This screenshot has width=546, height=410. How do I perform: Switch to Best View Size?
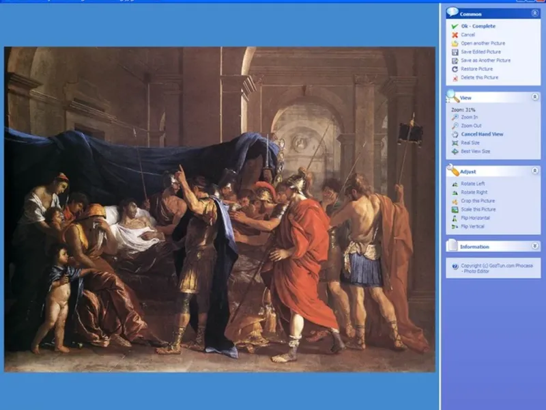[475, 151]
